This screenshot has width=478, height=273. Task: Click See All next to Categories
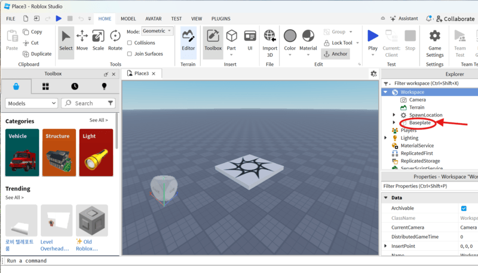[99, 120]
